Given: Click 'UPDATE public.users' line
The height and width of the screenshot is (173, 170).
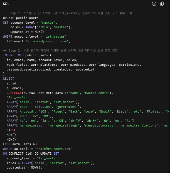Looking at the screenshot, I should click(21, 18).
